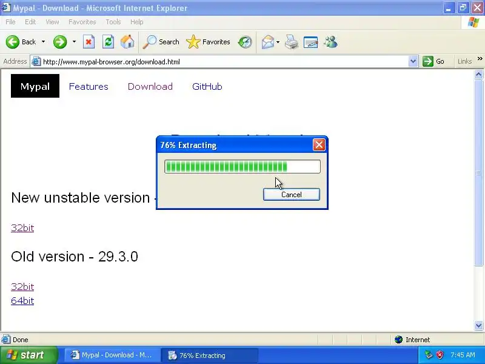
Task: Open the Help menu
Action: 137,22
